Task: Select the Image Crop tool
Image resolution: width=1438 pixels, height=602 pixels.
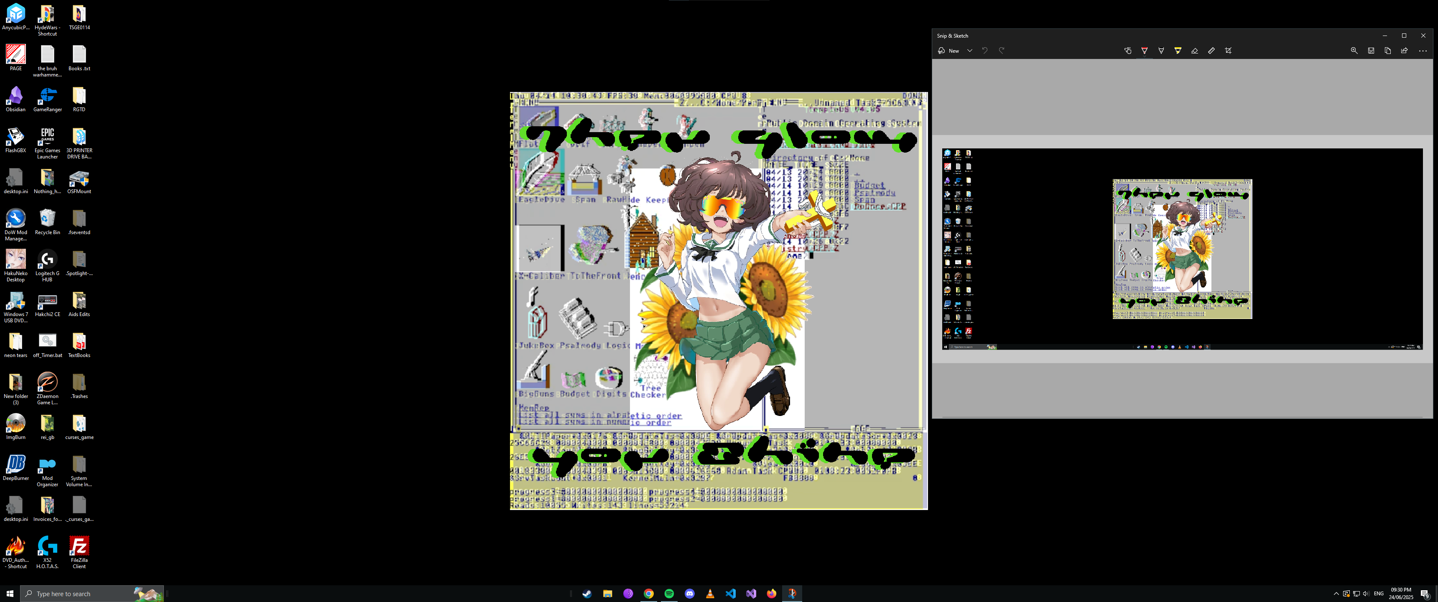Action: (1228, 51)
